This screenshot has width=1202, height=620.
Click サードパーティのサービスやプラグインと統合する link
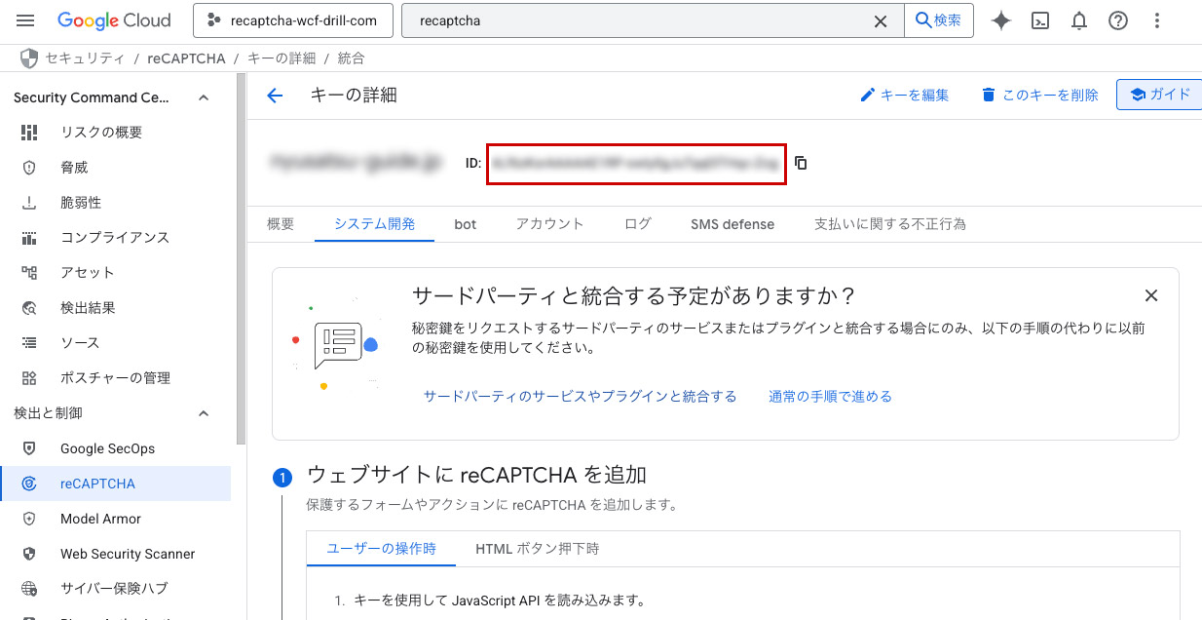click(x=581, y=397)
